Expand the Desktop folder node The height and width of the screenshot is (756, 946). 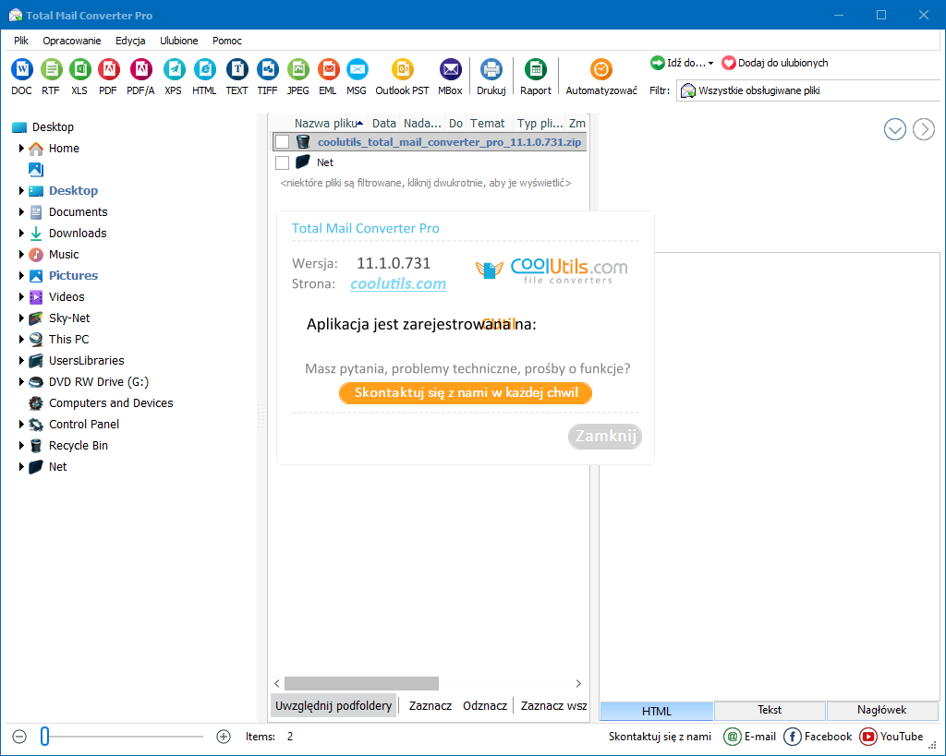[21, 190]
